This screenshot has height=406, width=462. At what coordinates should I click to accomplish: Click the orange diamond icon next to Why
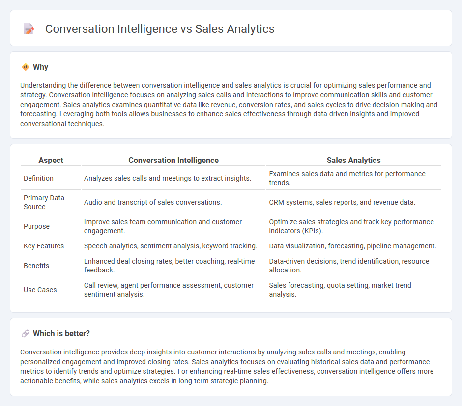coord(26,67)
